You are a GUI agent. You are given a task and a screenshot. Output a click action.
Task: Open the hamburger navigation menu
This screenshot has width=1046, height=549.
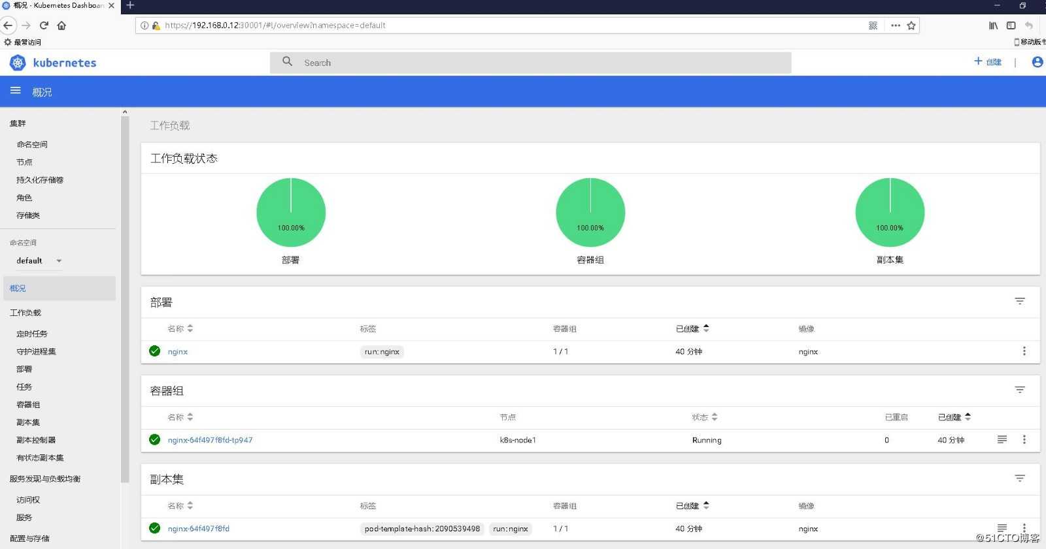point(16,91)
